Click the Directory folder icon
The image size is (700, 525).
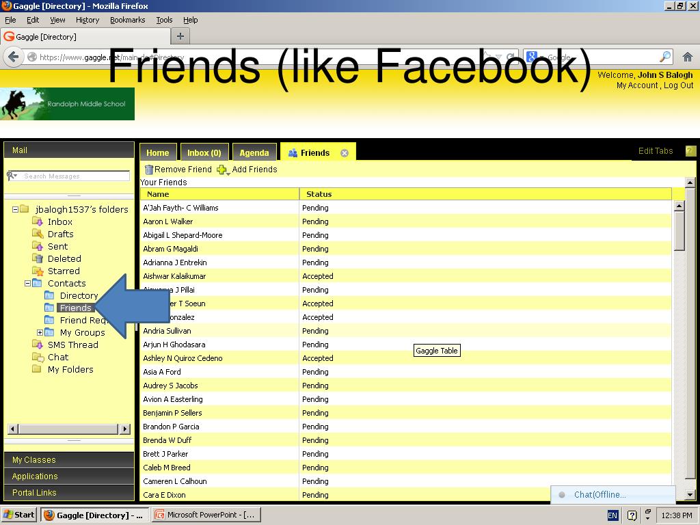pos(49,295)
